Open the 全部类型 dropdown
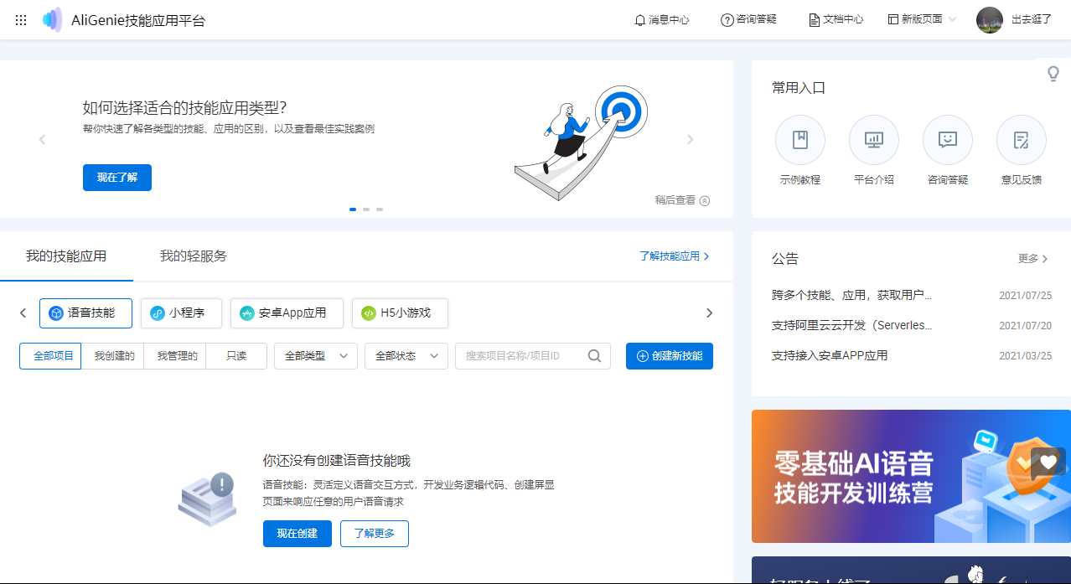Screen dimensions: 1071x584 316,356
